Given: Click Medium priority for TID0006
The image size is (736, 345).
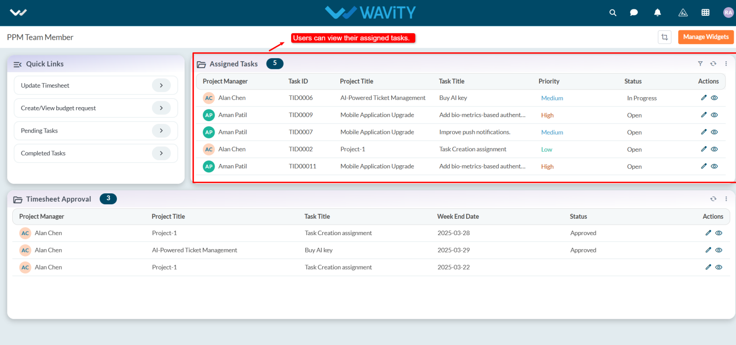Looking at the screenshot, I should (552, 98).
